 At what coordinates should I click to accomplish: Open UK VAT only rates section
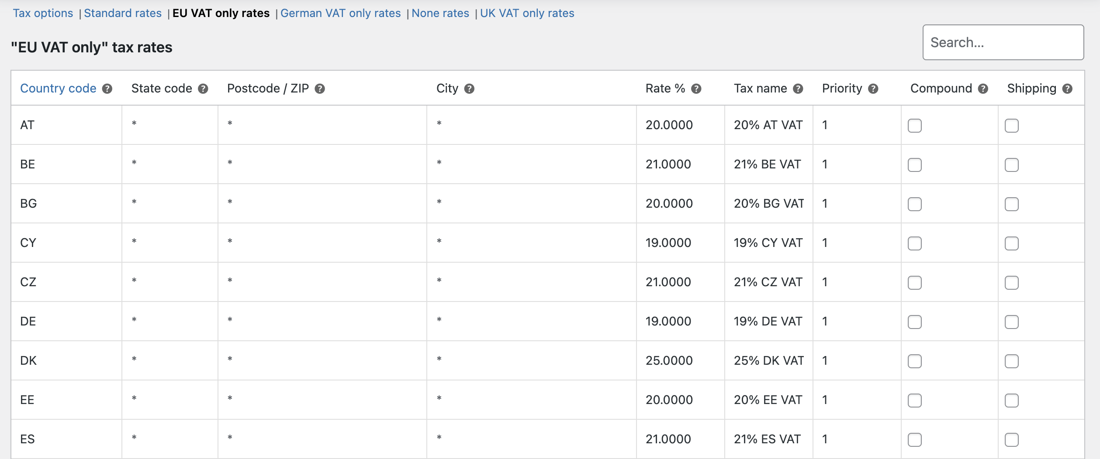point(527,13)
